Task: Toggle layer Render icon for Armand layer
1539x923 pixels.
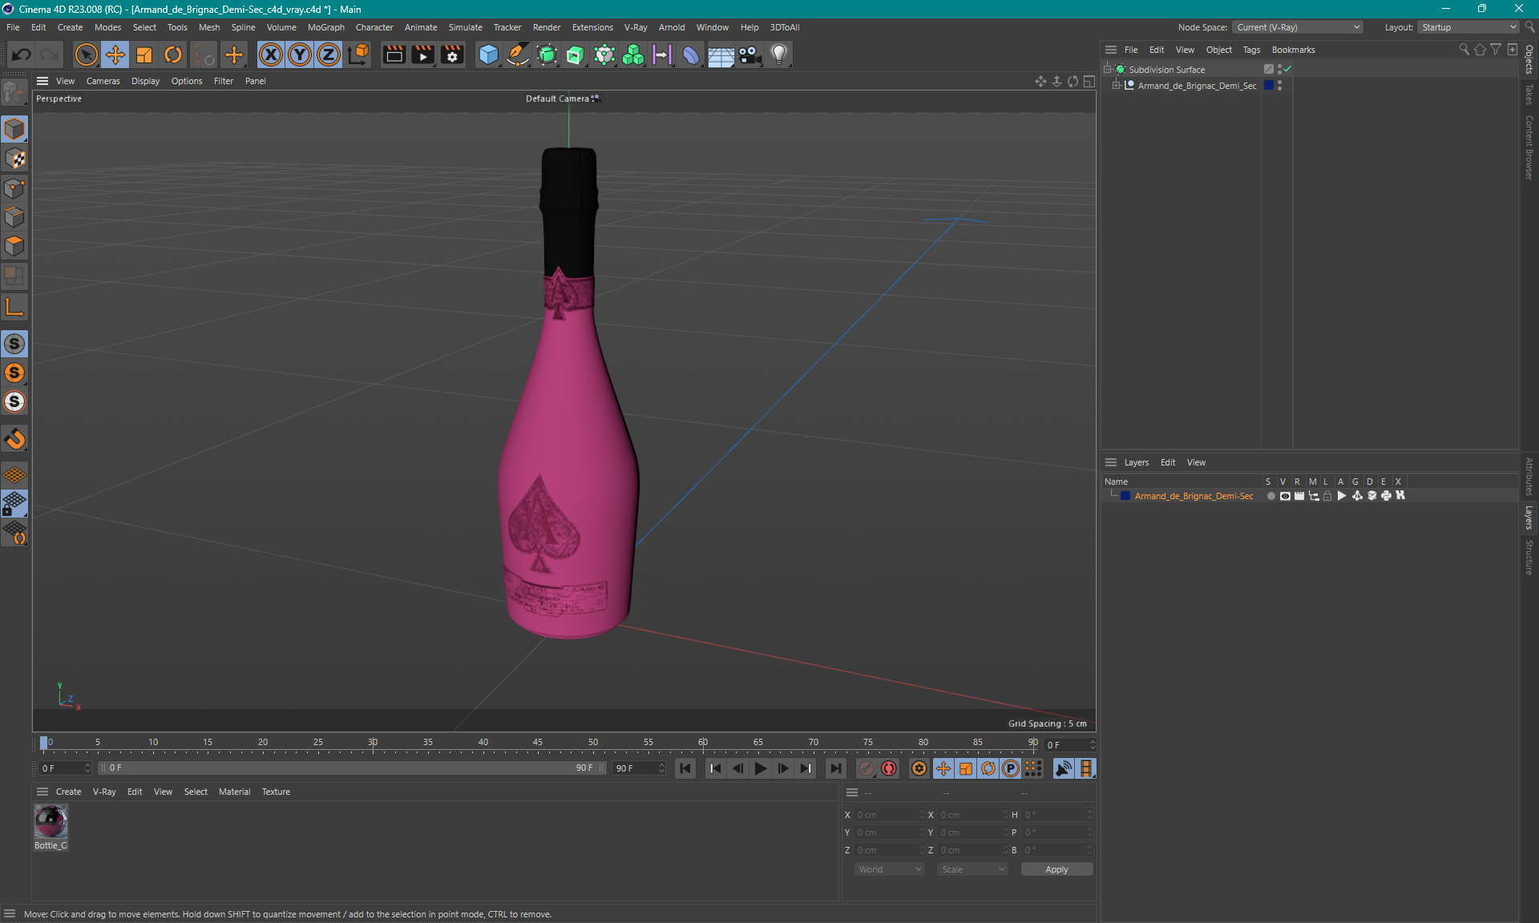Action: click(1299, 496)
